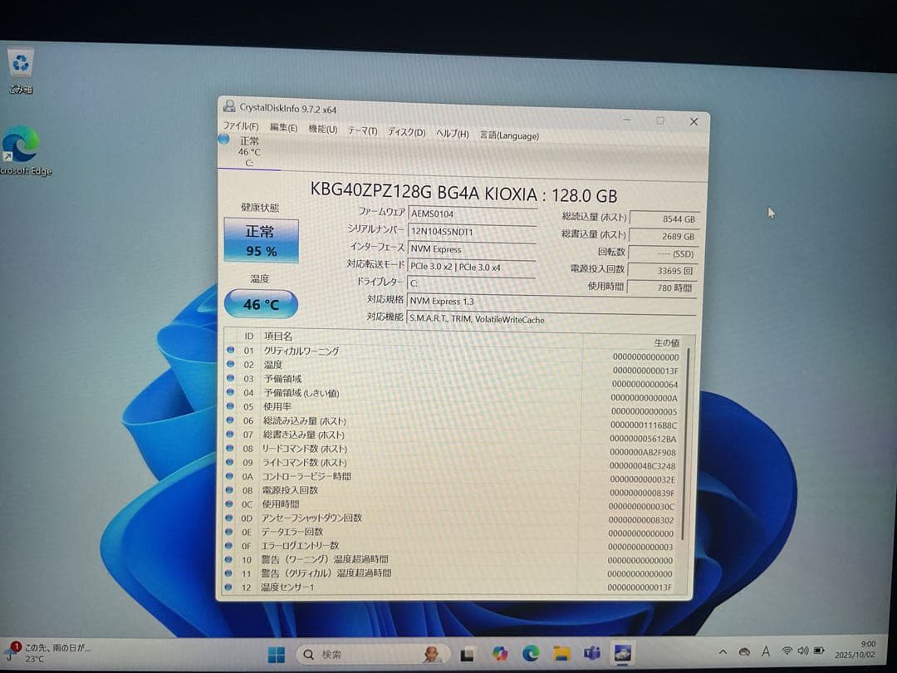This screenshot has width=897, height=673.
Task: Open the ごみ箱 recycle bin desktop icon
Action: (21, 71)
